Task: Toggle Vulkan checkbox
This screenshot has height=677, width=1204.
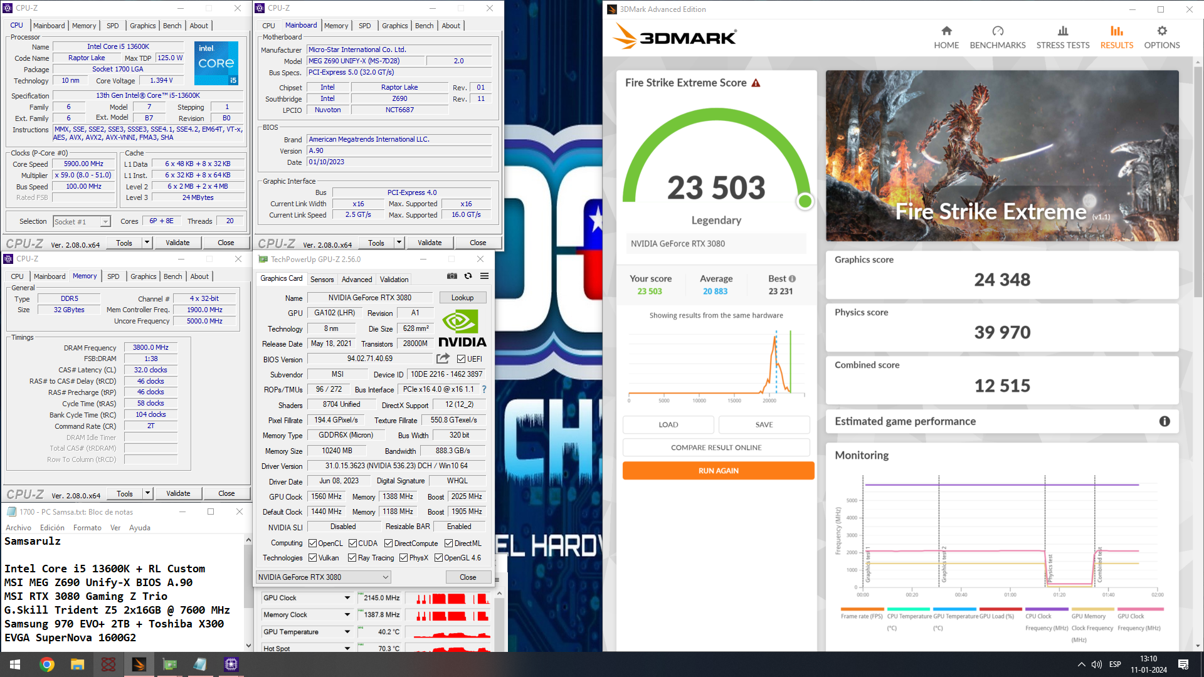Action: 313,557
